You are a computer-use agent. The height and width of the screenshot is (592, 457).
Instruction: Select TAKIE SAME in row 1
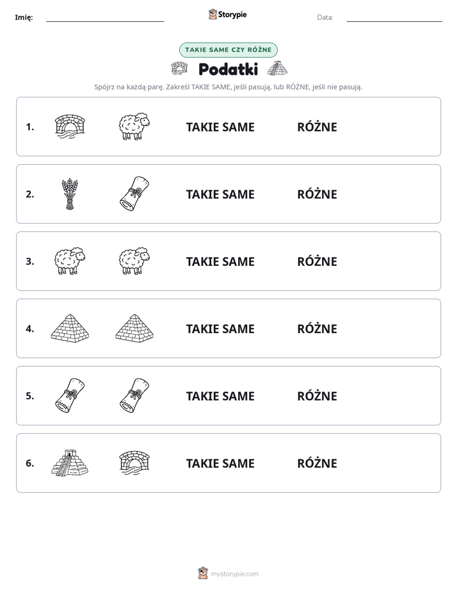220,127
